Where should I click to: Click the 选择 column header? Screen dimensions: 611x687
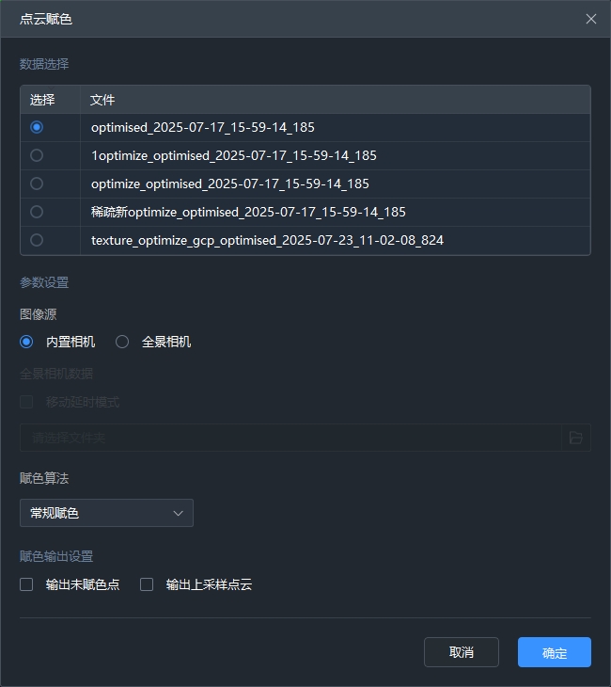pyautogui.click(x=42, y=100)
